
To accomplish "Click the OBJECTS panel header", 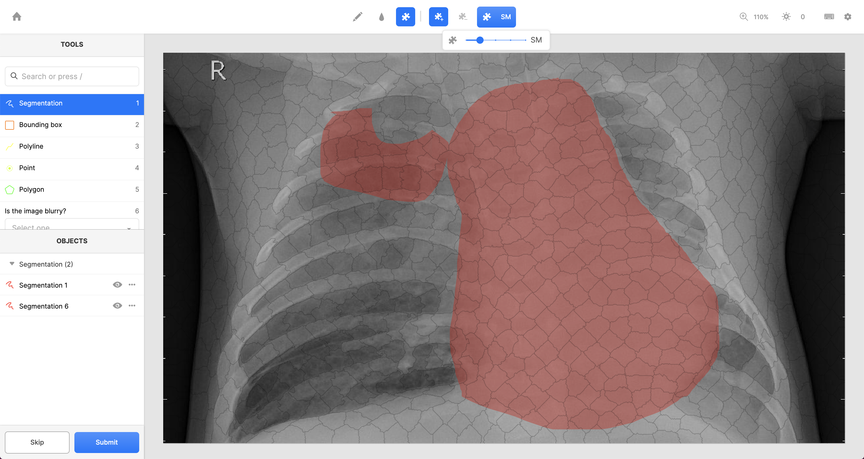I will click(72, 241).
